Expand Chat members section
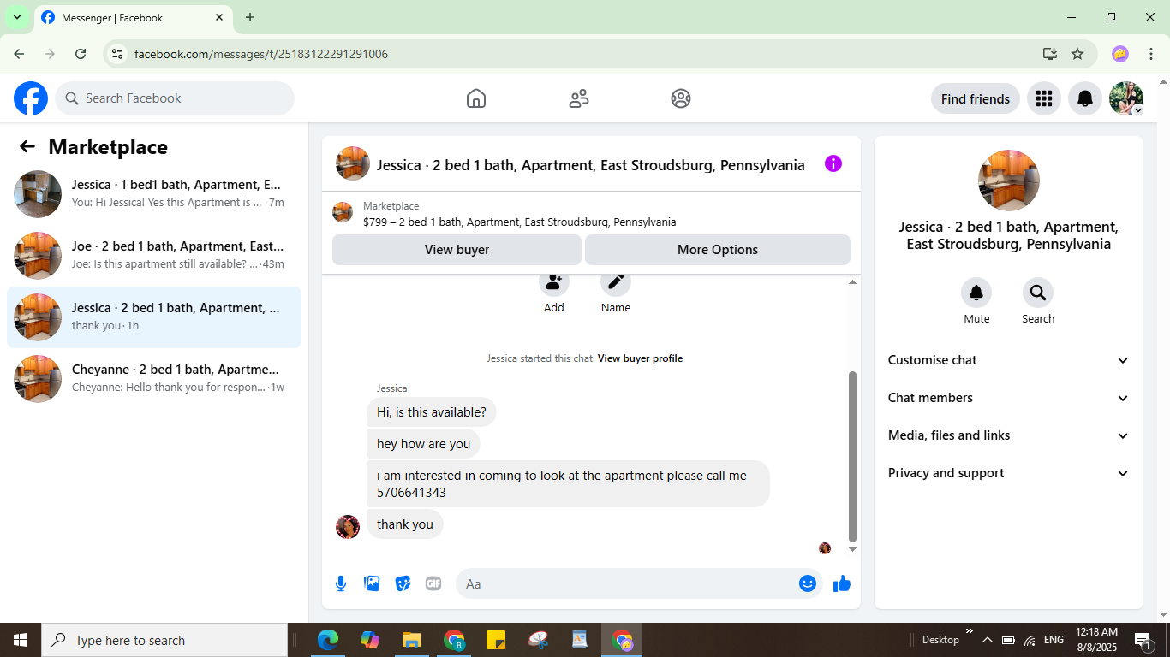Viewport: 1170px width, 657px height. click(x=1009, y=398)
